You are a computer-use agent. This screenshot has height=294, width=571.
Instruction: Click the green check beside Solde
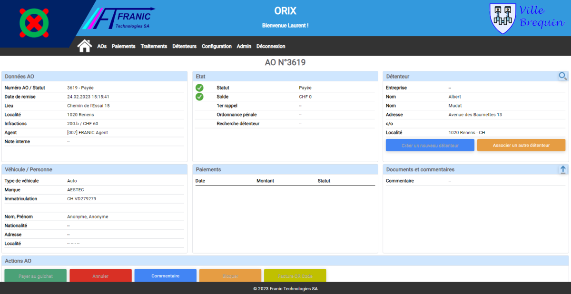point(199,97)
